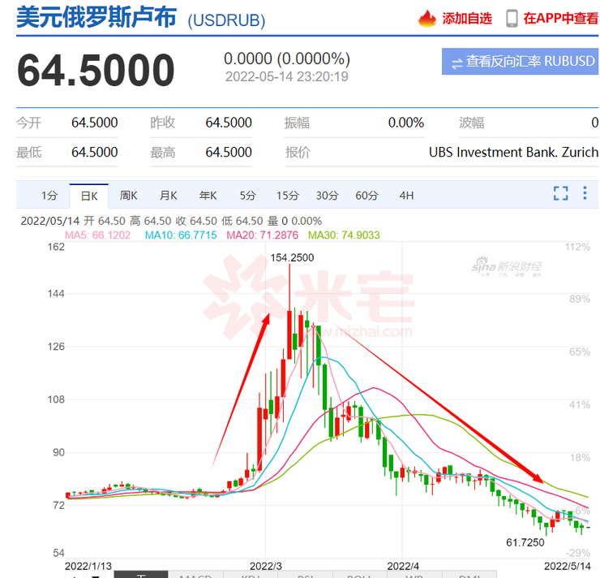Select the 日K daily chart tab

89,196
